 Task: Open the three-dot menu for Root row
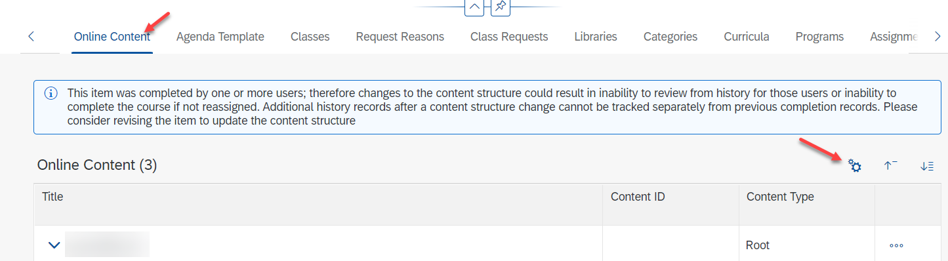pyautogui.click(x=896, y=245)
